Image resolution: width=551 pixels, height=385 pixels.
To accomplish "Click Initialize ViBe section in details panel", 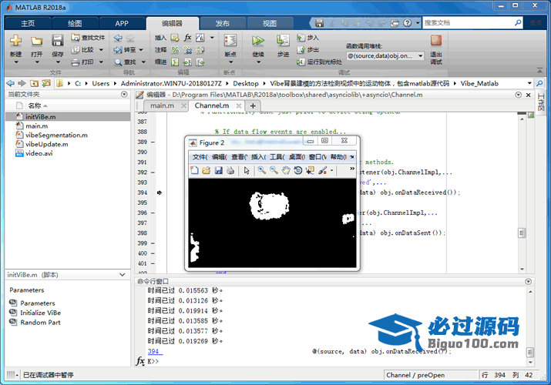I will [x=40, y=313].
